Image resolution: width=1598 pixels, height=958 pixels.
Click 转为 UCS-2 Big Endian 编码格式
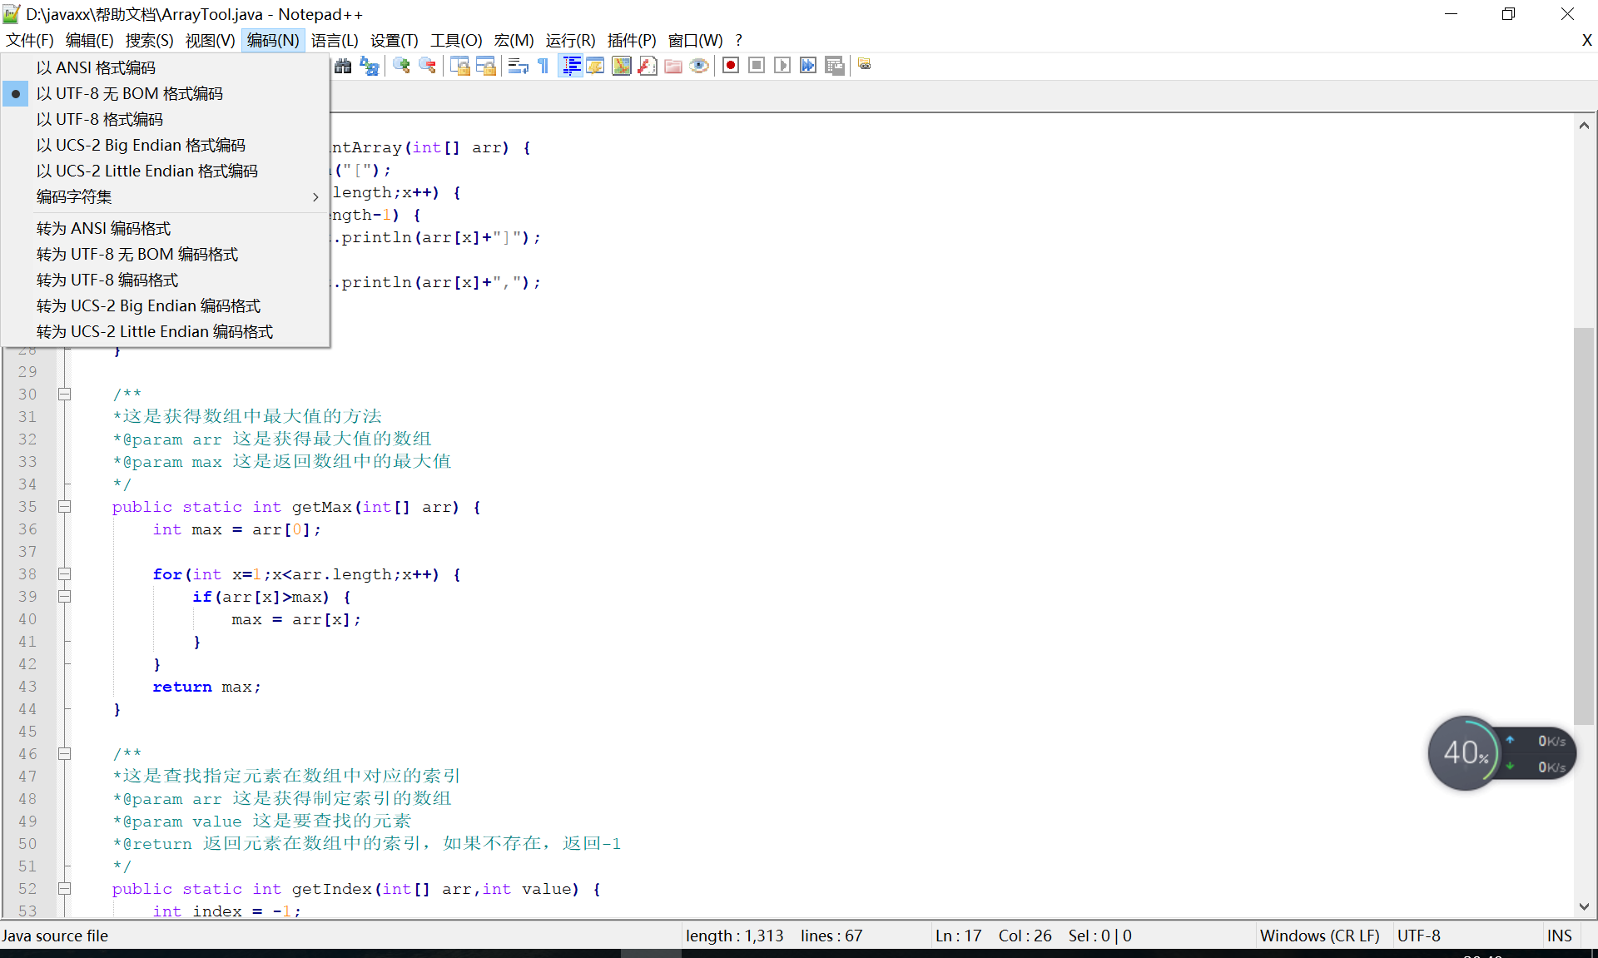[166, 305]
